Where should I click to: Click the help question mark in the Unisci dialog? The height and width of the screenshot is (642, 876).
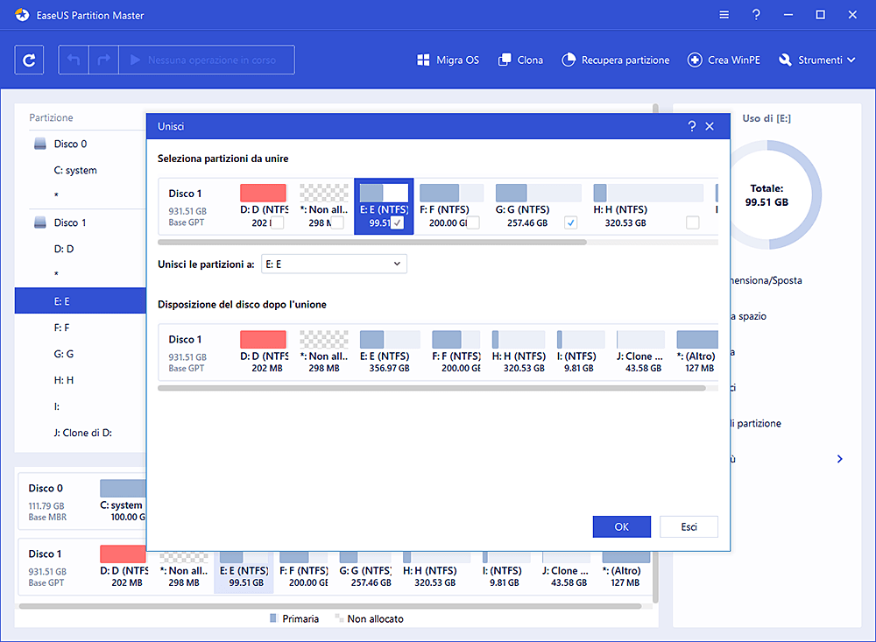(692, 126)
